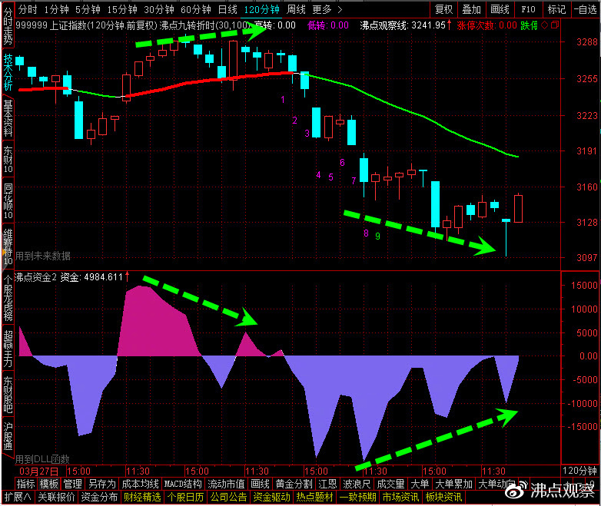
Task: Open the 技术分析 sidebar tab
Action: 8,71
